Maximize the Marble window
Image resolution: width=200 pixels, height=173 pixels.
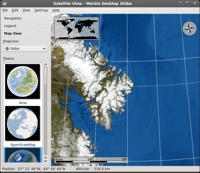187,2
